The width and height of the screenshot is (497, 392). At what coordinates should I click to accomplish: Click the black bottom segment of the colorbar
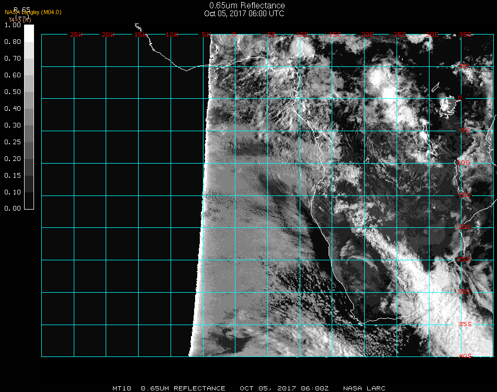coord(29,201)
